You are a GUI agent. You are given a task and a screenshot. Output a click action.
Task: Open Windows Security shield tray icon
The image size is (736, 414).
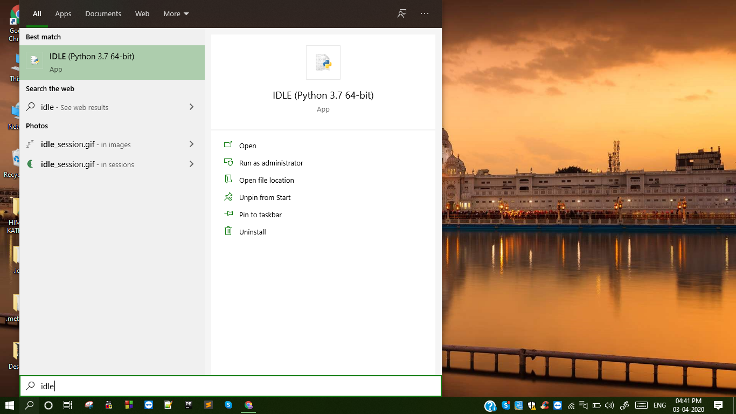tap(532, 405)
